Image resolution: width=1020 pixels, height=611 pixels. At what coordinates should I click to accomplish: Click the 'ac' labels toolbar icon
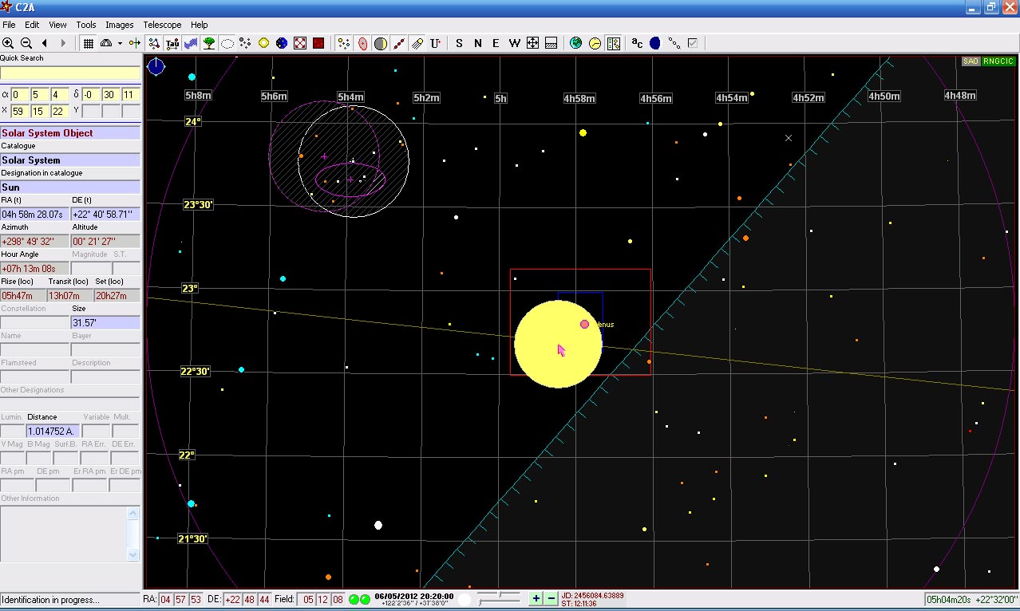tap(637, 43)
